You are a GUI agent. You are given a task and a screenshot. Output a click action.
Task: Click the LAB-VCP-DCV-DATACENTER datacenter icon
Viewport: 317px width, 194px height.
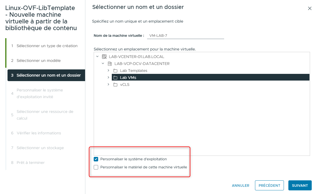(x=109, y=63)
